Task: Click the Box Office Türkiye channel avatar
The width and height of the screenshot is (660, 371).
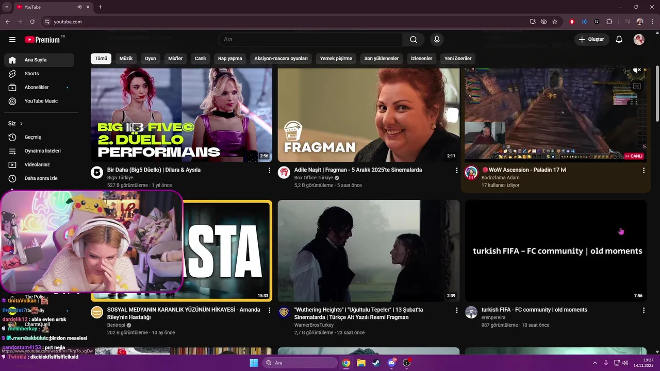Action: point(284,173)
